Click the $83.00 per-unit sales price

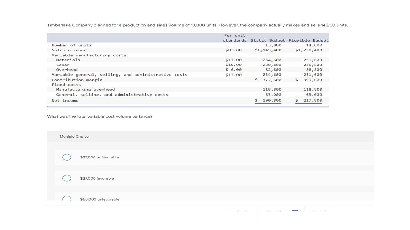pyautogui.click(x=234, y=50)
